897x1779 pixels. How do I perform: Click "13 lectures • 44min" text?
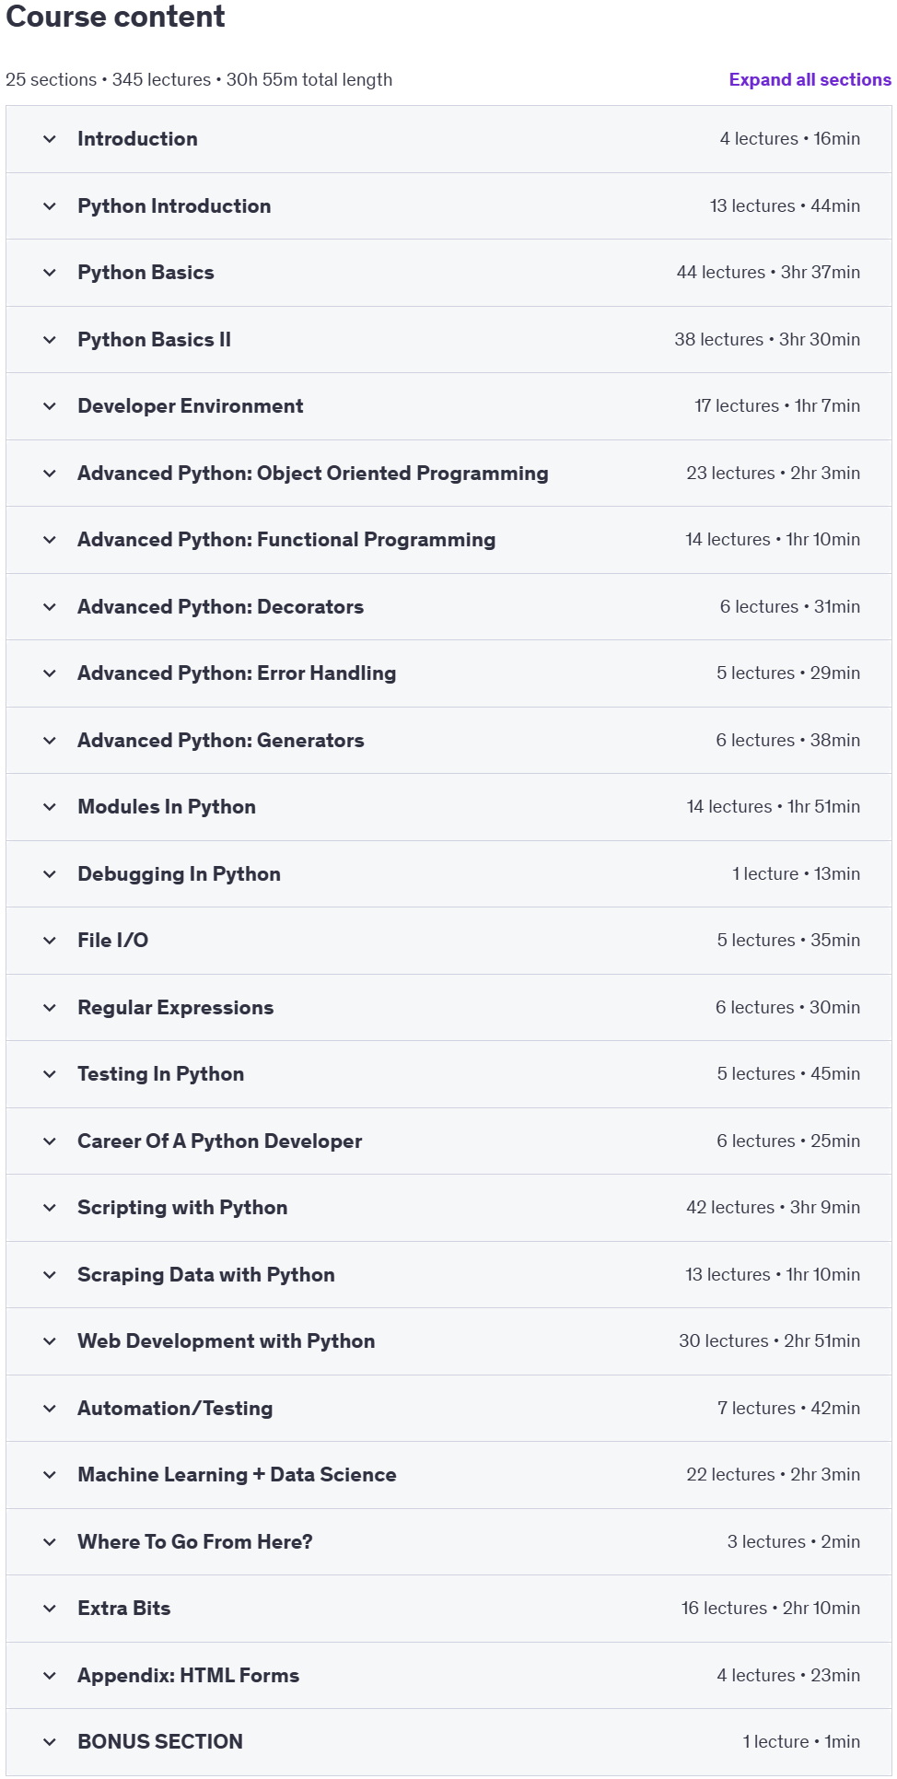click(x=785, y=206)
